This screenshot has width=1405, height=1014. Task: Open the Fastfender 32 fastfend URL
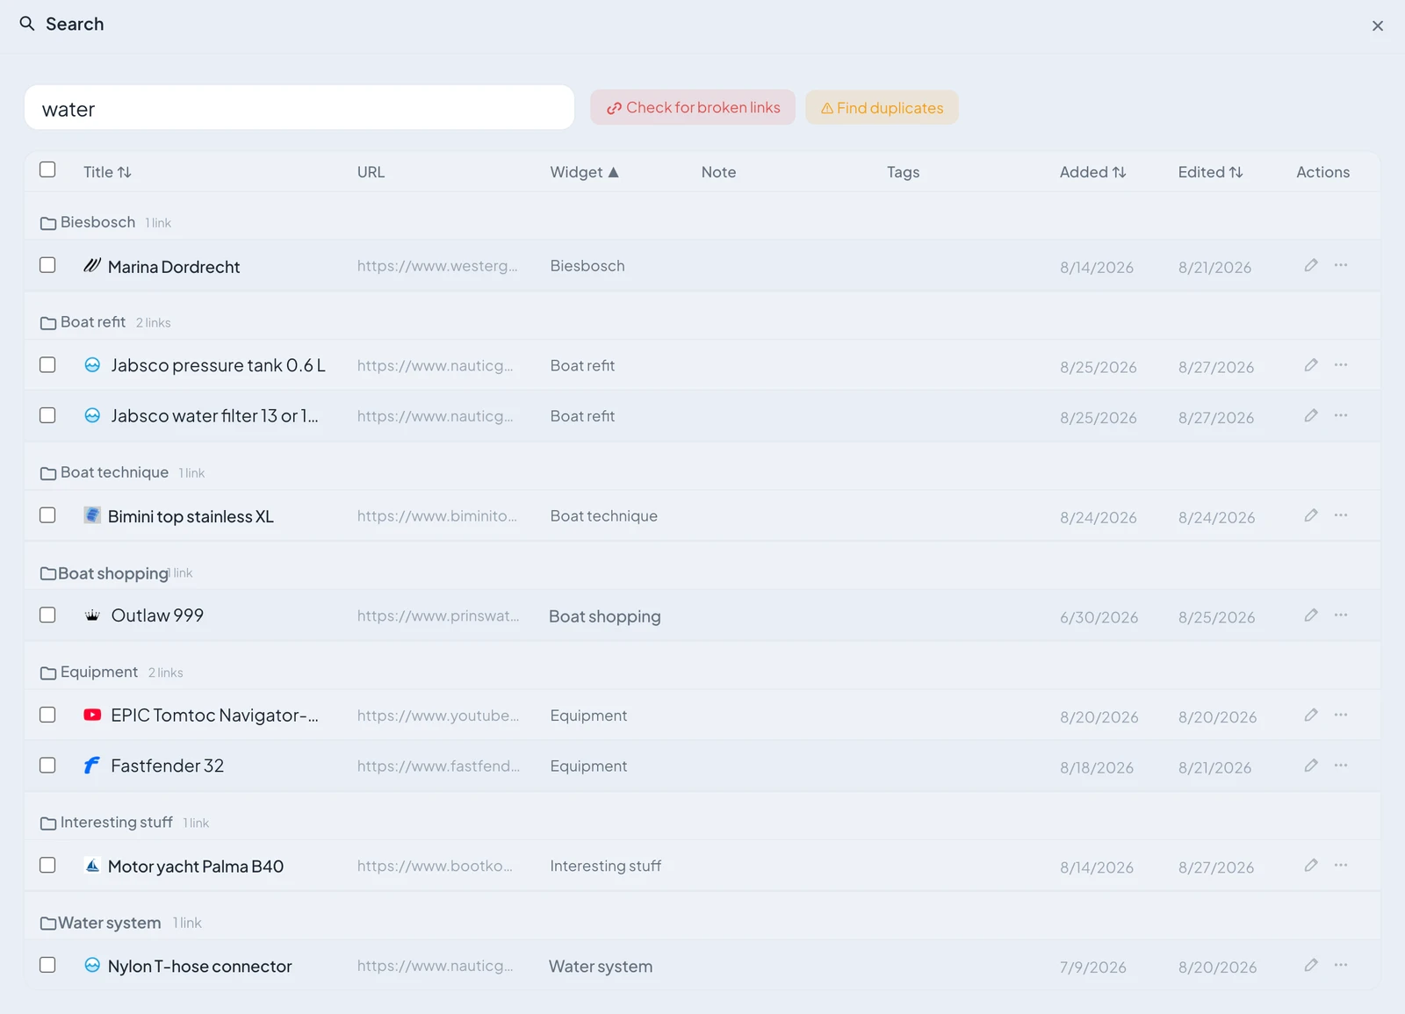[438, 766]
